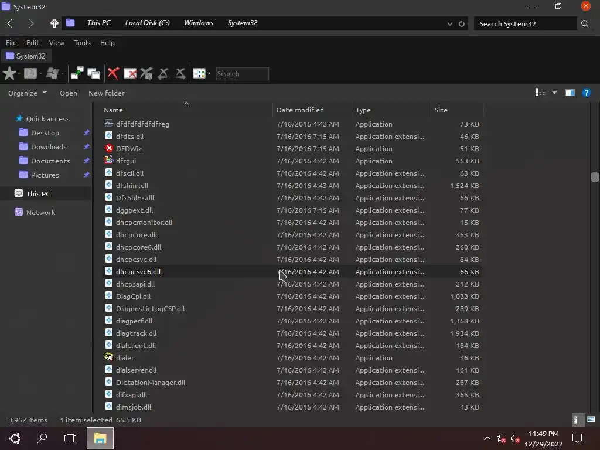Open taskbar search magnifier
600x450 pixels.
pyautogui.click(x=42, y=438)
